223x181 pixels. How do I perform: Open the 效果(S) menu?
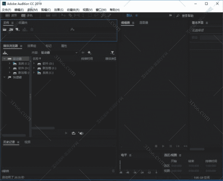[59, 10]
